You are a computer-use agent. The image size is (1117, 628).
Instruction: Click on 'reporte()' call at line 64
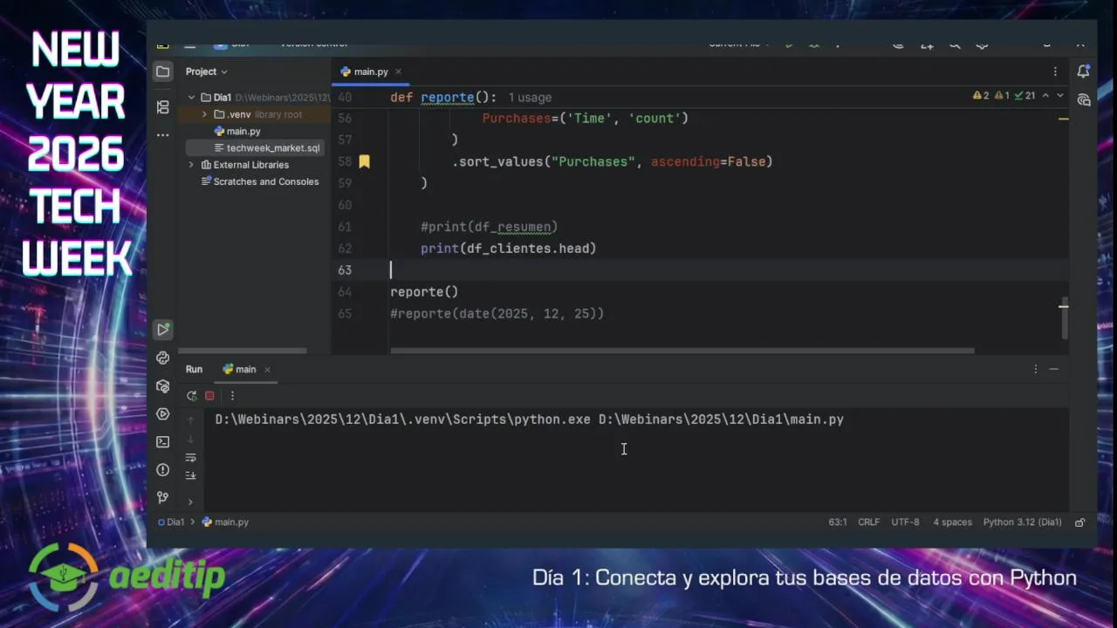tap(424, 291)
